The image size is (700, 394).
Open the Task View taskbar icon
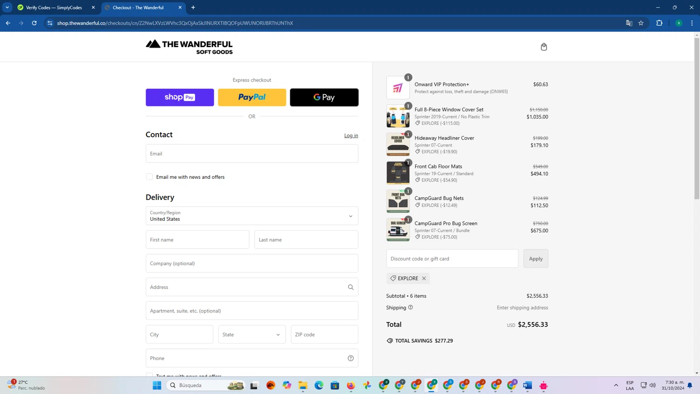pyautogui.click(x=254, y=385)
